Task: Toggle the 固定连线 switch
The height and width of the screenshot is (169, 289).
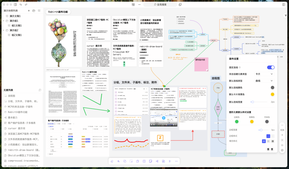Action: (x=271, y=68)
